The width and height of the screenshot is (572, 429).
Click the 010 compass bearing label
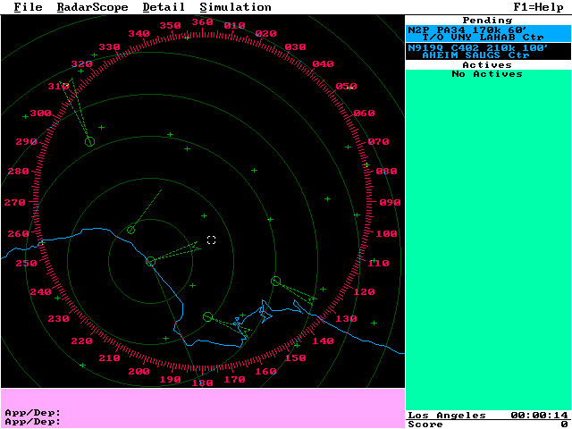coord(234,26)
